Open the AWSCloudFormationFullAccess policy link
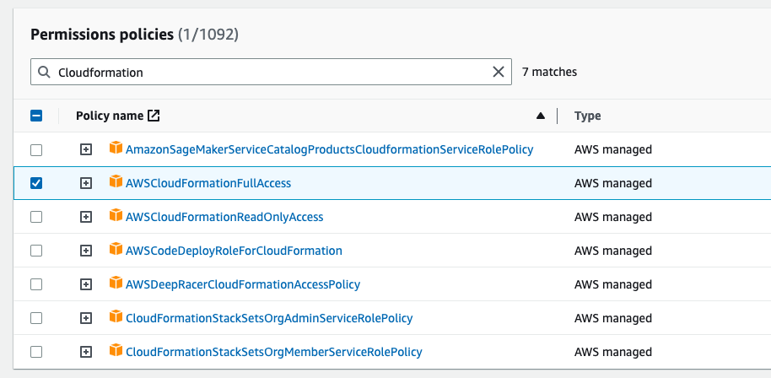This screenshot has width=771, height=378. (208, 183)
